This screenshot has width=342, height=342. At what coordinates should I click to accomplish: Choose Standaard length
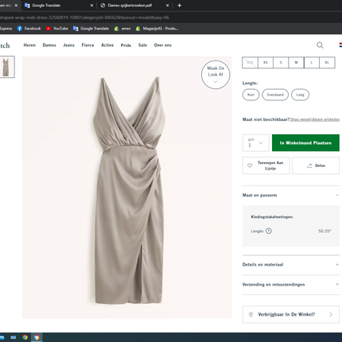click(275, 95)
